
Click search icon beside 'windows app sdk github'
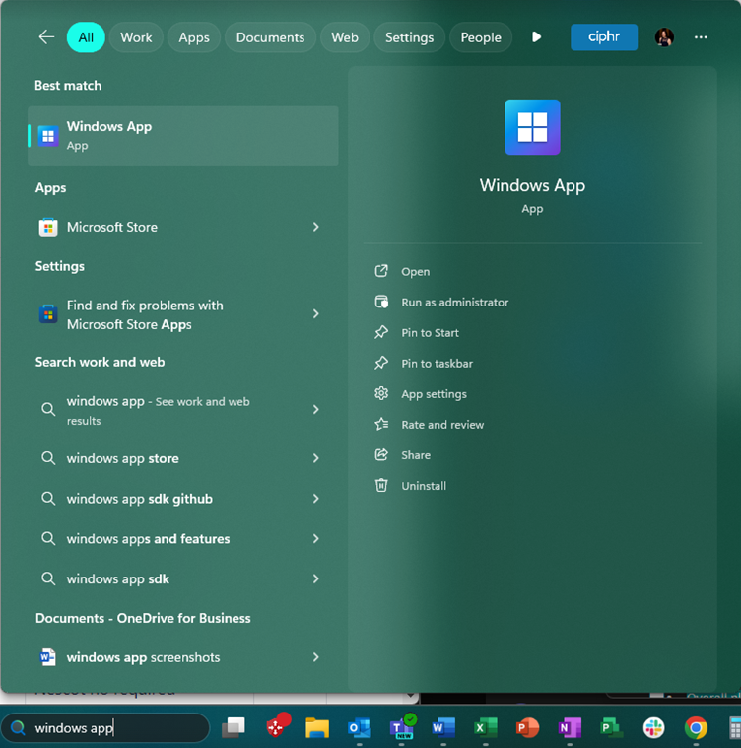48,499
